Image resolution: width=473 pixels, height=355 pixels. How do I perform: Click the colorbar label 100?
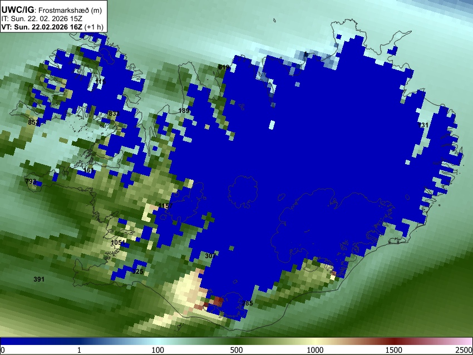(158, 350)
